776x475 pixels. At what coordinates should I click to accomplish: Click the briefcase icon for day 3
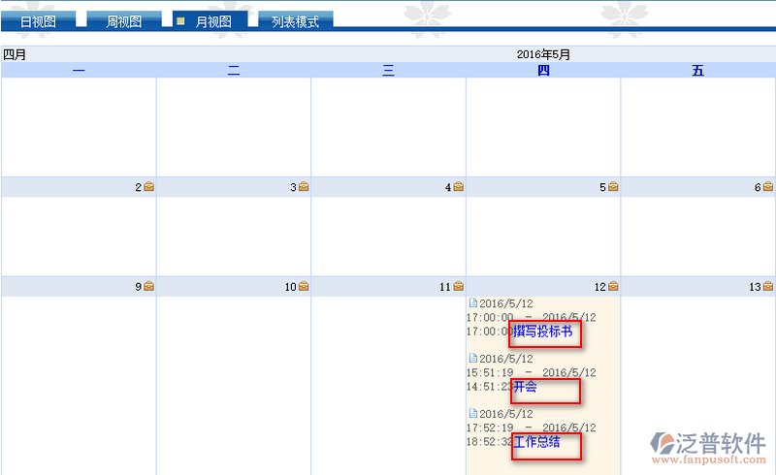pos(304,186)
